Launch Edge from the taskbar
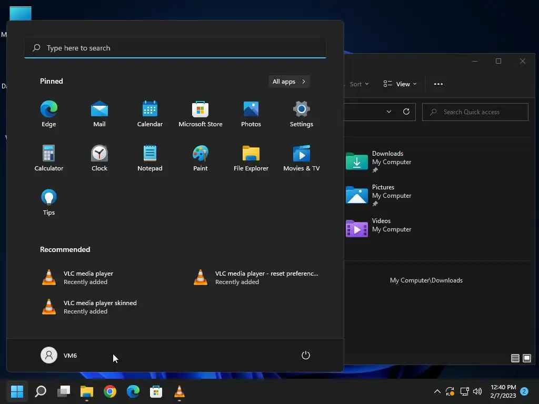Screen dimensions: 539x404 click(x=133, y=391)
